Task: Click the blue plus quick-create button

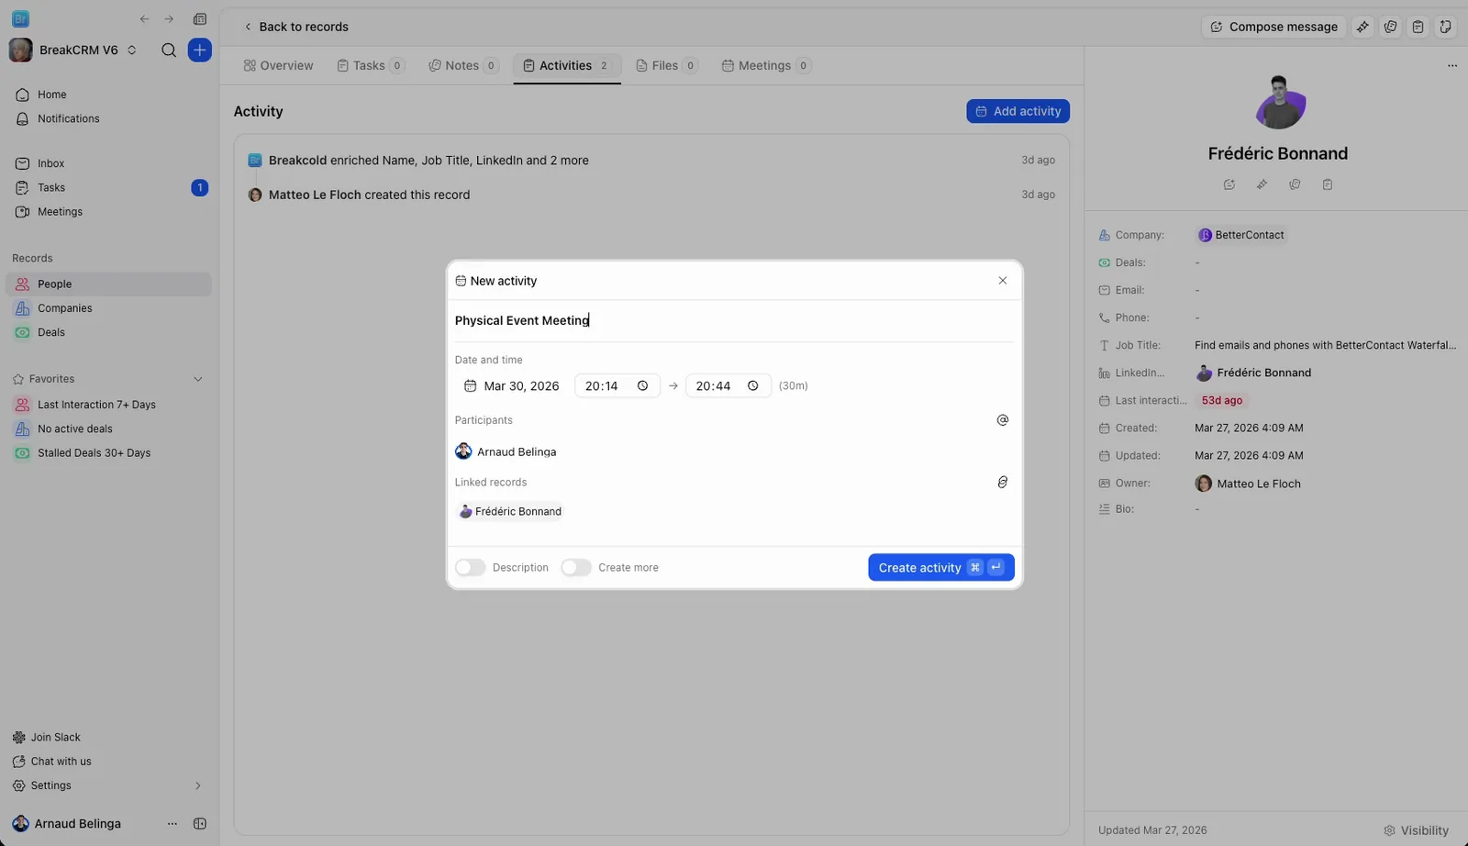Action: pos(200,50)
